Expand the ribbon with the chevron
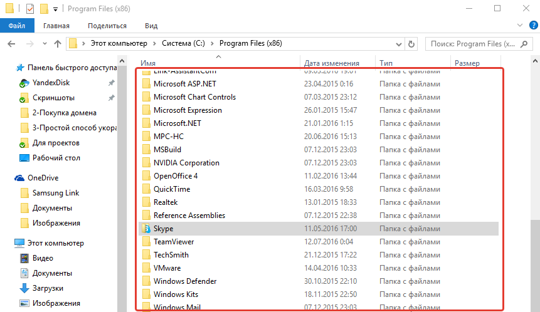Image resolution: width=540 pixels, height=312 pixels. click(519, 26)
